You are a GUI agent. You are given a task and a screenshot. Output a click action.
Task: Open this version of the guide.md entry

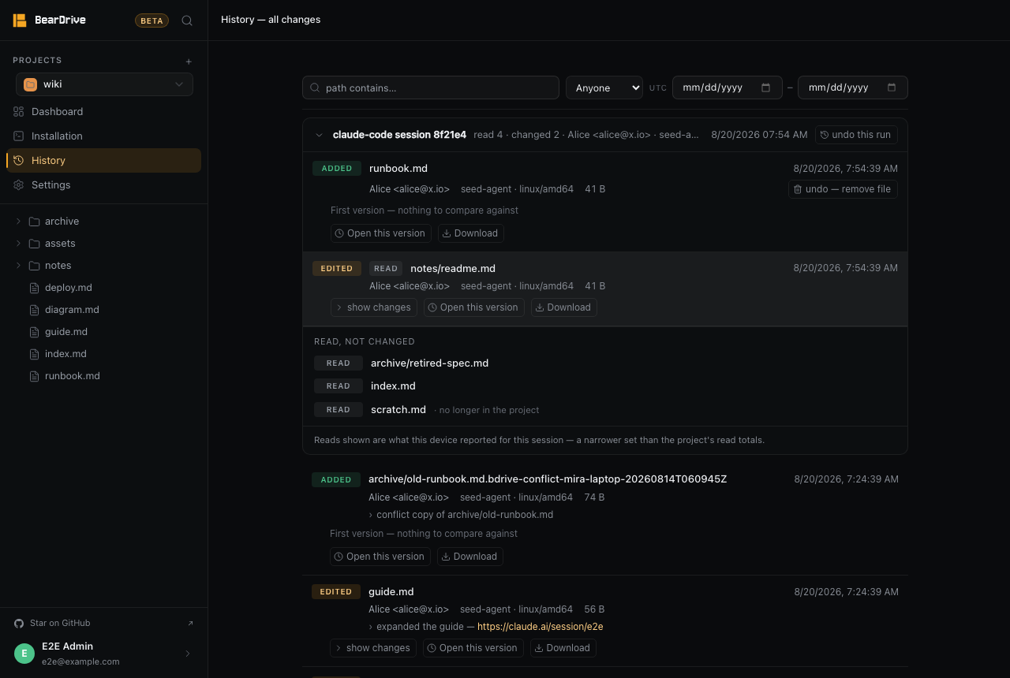pyautogui.click(x=473, y=648)
